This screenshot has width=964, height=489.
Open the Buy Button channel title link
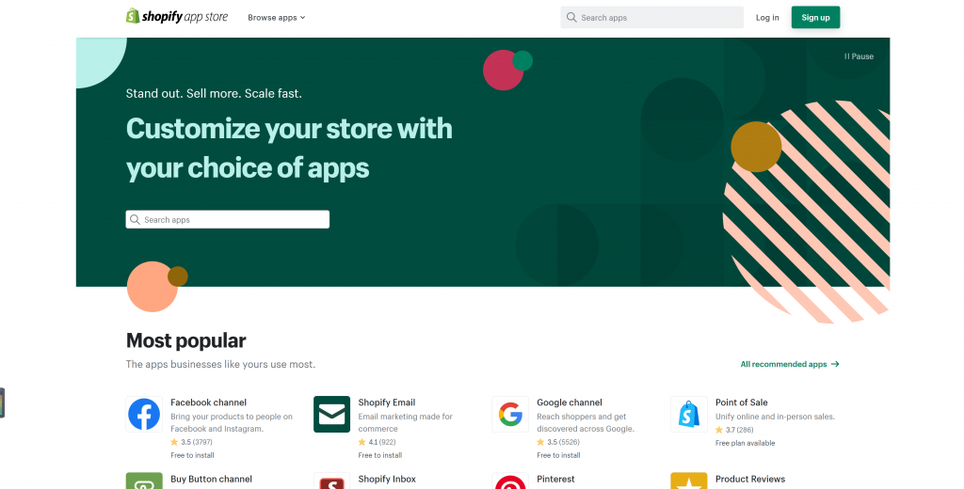[x=211, y=480]
